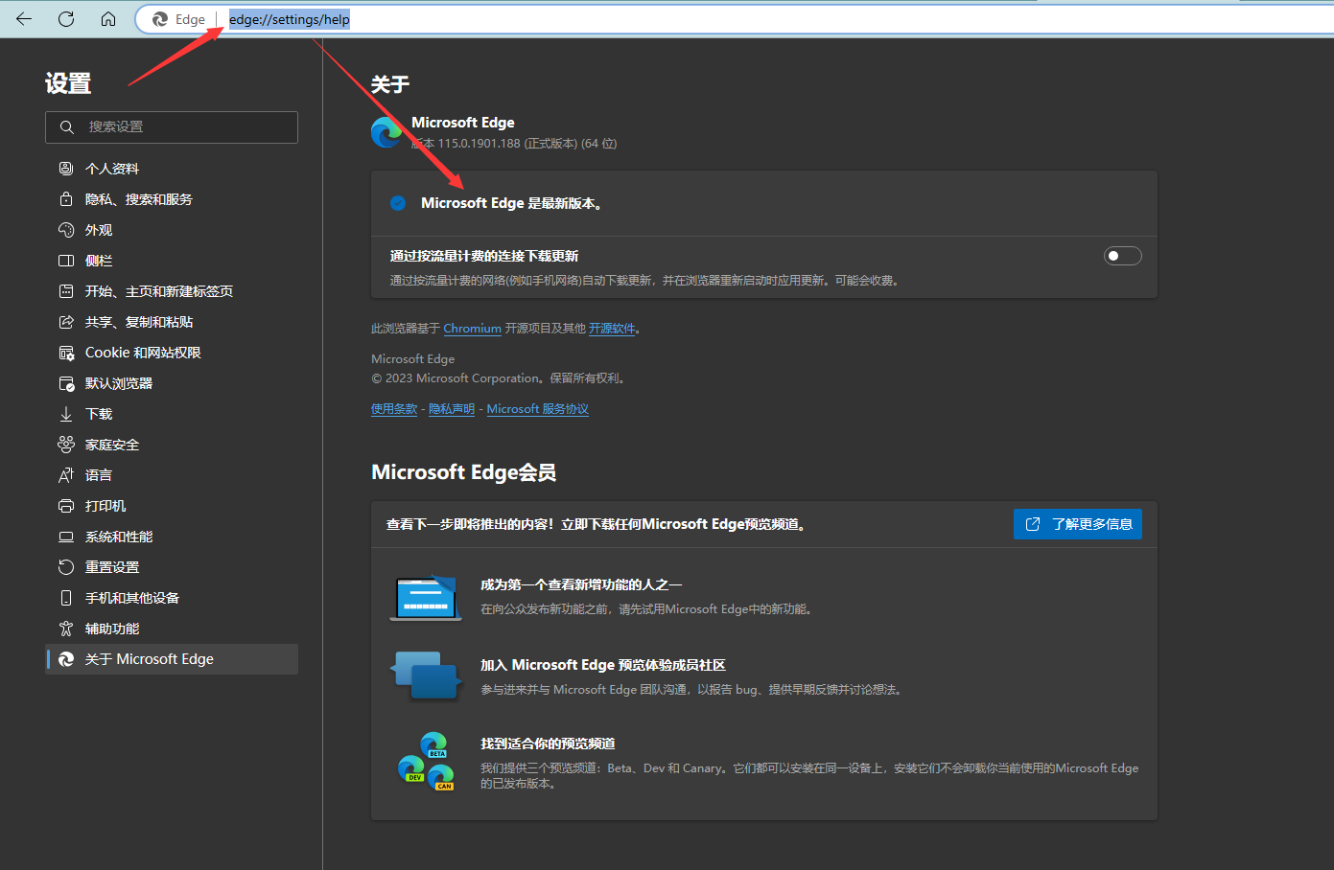Toggle 通过按流量计费的连接下载更新 switch
This screenshot has height=870, width=1334.
click(1123, 256)
